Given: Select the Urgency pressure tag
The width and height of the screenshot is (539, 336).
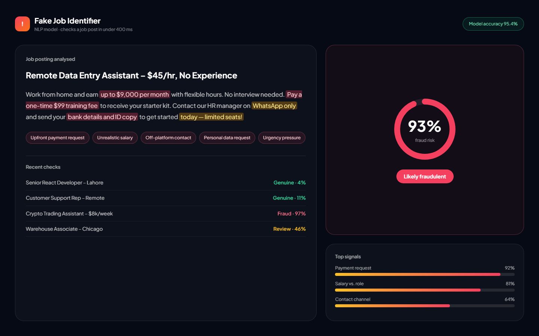Looking at the screenshot, I should pos(282,138).
